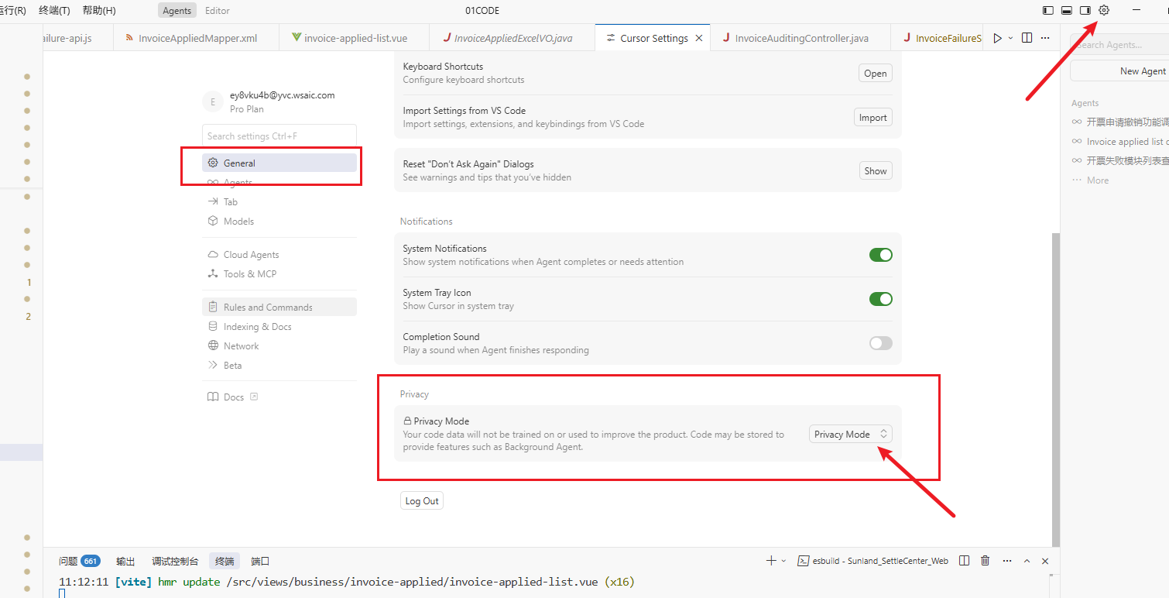
Task: Toggle the bottom panel layout icon
Action: [x=1067, y=10]
